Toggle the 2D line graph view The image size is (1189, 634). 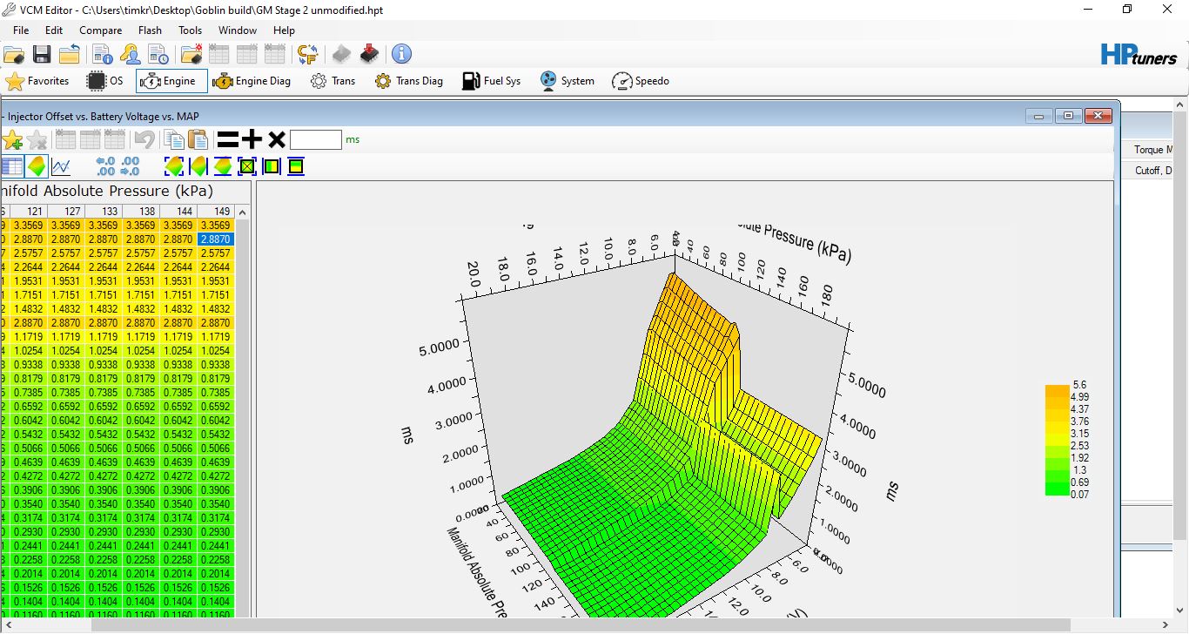pyautogui.click(x=61, y=166)
